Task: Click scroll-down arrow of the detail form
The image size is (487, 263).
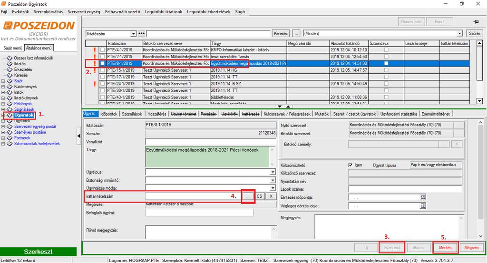Action: (480, 236)
